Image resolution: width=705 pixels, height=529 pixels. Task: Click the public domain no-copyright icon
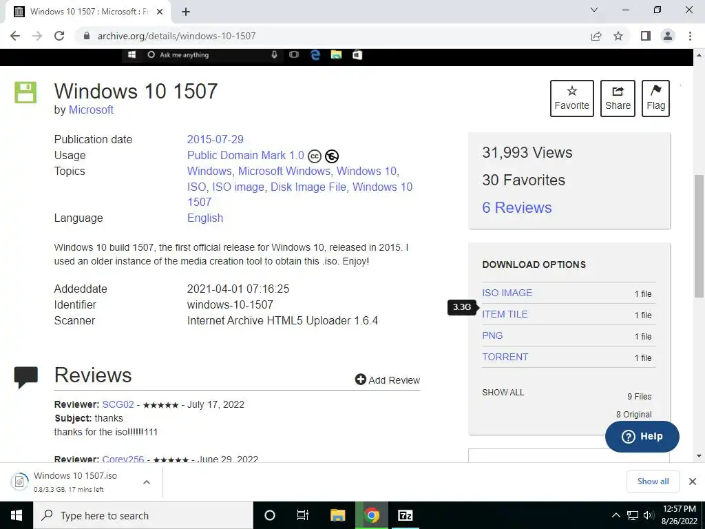coord(332,156)
